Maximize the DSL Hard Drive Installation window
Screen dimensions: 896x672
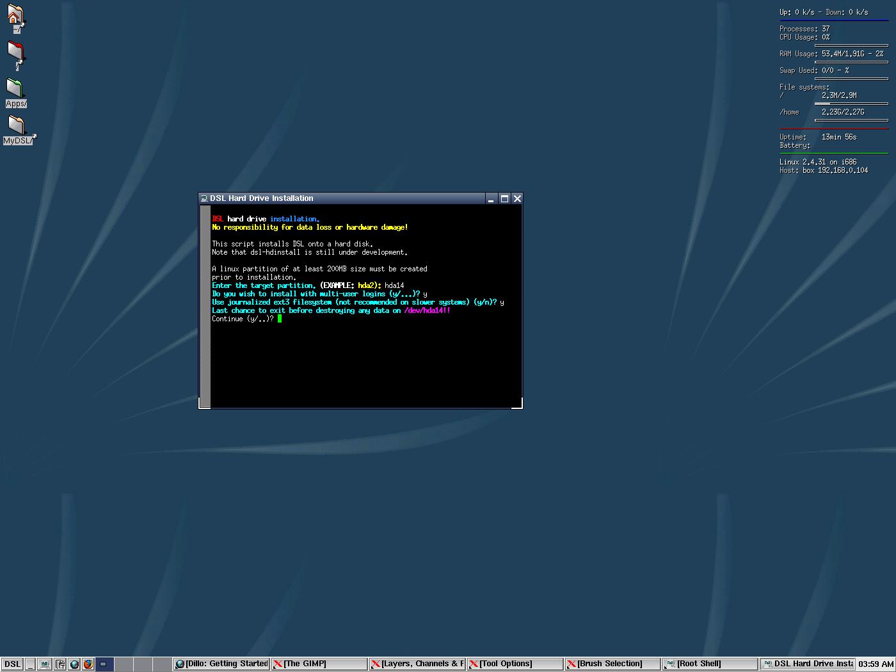pos(504,199)
